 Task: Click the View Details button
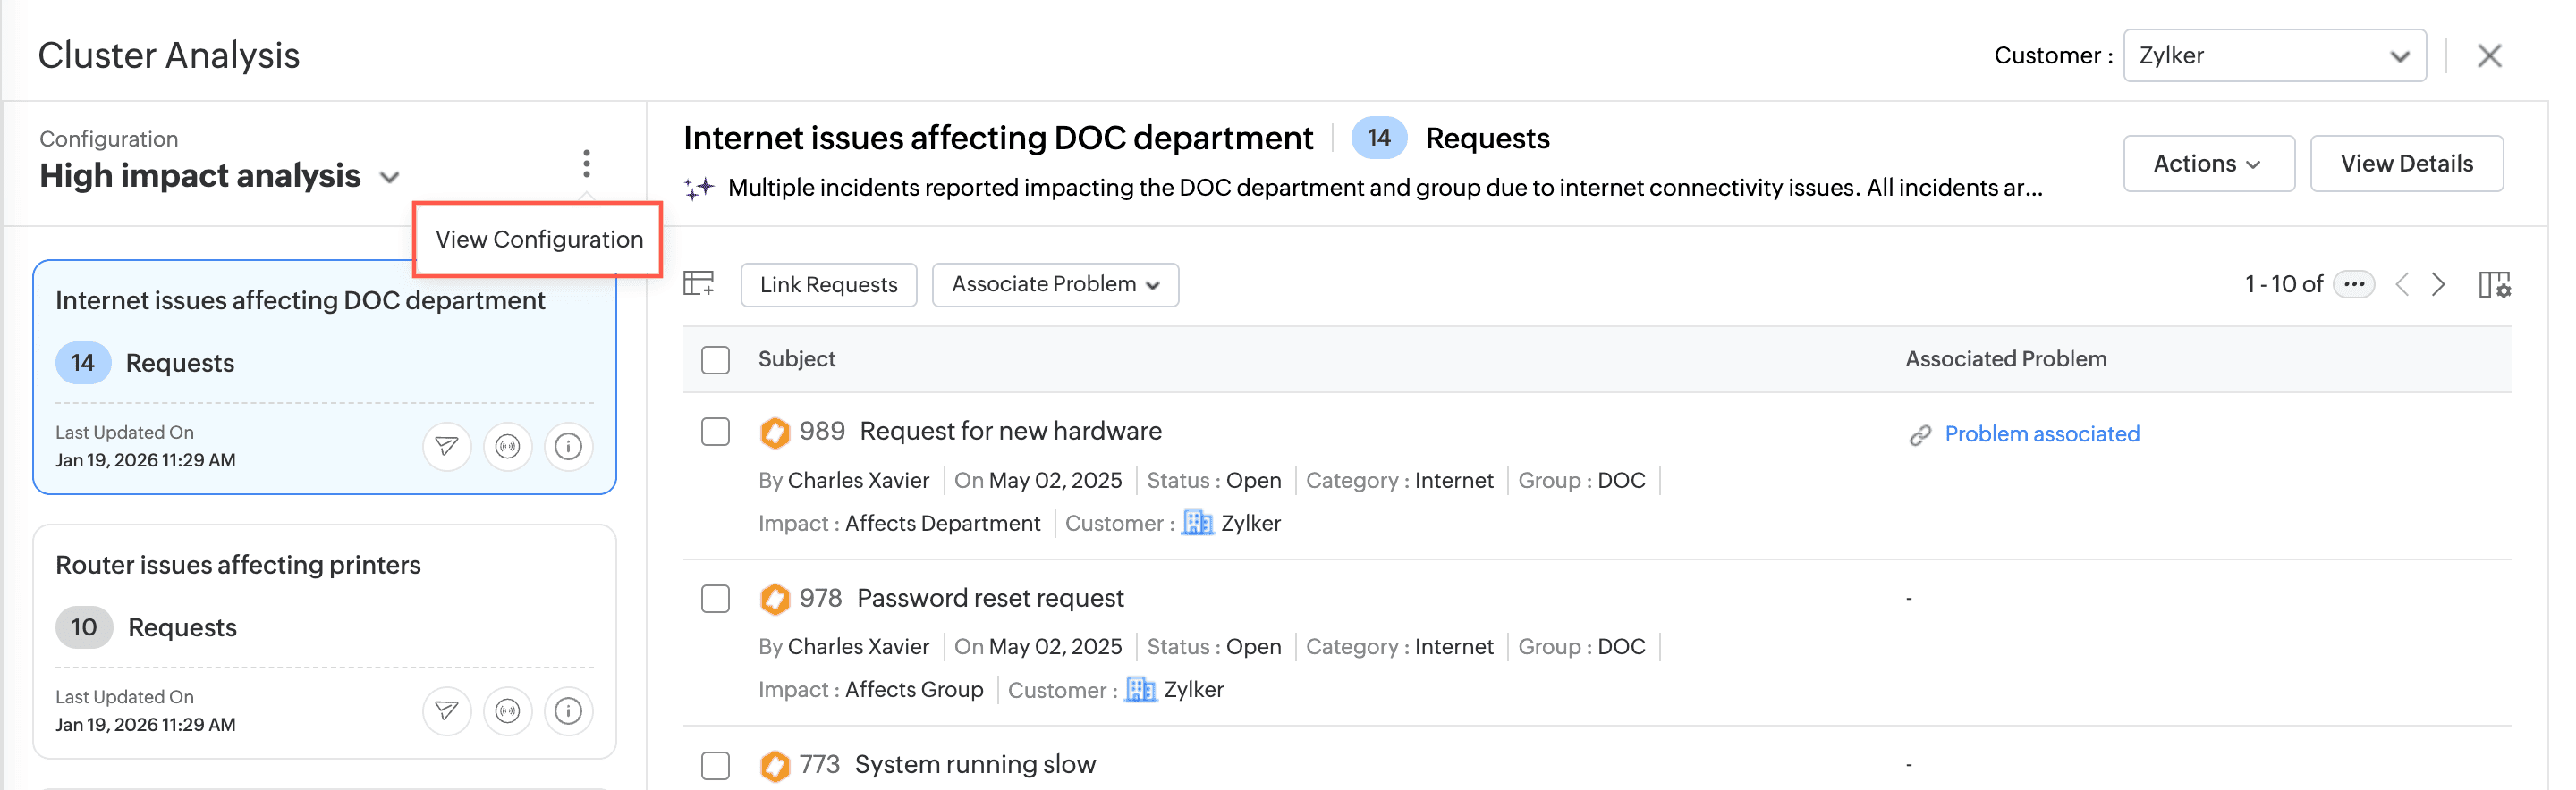click(2406, 164)
